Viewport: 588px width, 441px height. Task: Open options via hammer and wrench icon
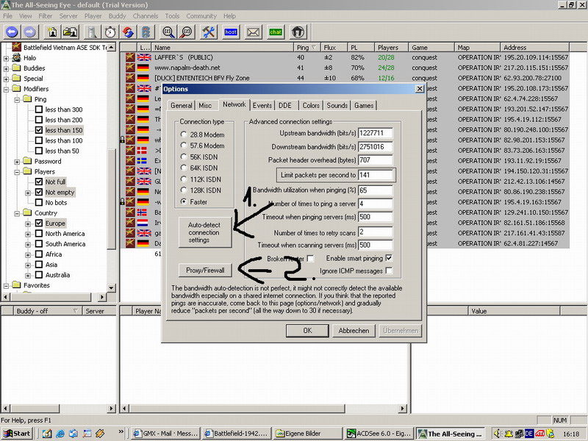208,32
